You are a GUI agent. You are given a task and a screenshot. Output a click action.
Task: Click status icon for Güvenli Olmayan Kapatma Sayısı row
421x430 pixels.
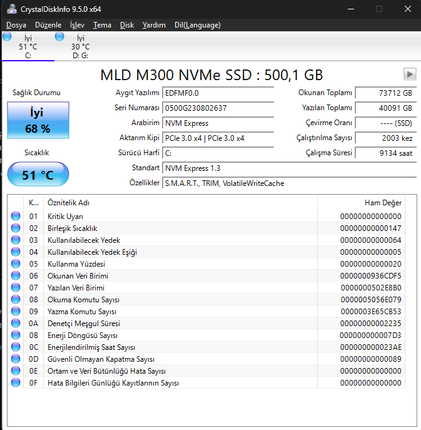pos(16,359)
